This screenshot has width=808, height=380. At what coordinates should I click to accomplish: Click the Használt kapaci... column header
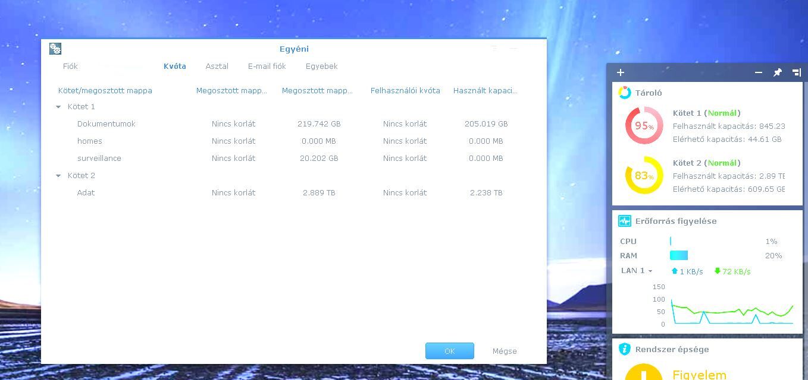tap(486, 91)
